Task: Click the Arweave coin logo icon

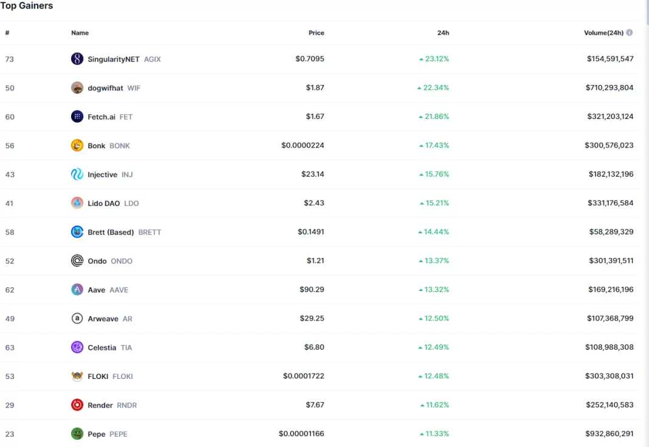Action: (x=77, y=319)
